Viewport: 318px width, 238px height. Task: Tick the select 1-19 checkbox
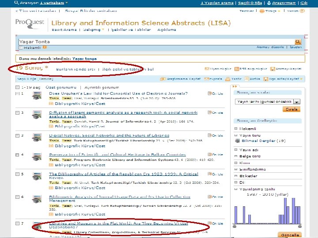coord(17,87)
